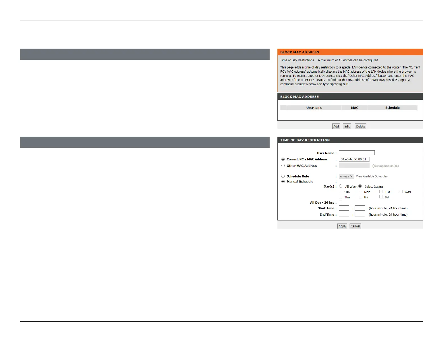This screenshot has width=443, height=342.
Task: Select Other MAC Address radio button
Action: (x=283, y=166)
